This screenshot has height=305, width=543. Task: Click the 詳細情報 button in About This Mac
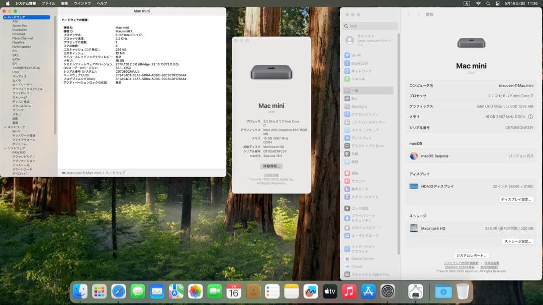[271, 167]
